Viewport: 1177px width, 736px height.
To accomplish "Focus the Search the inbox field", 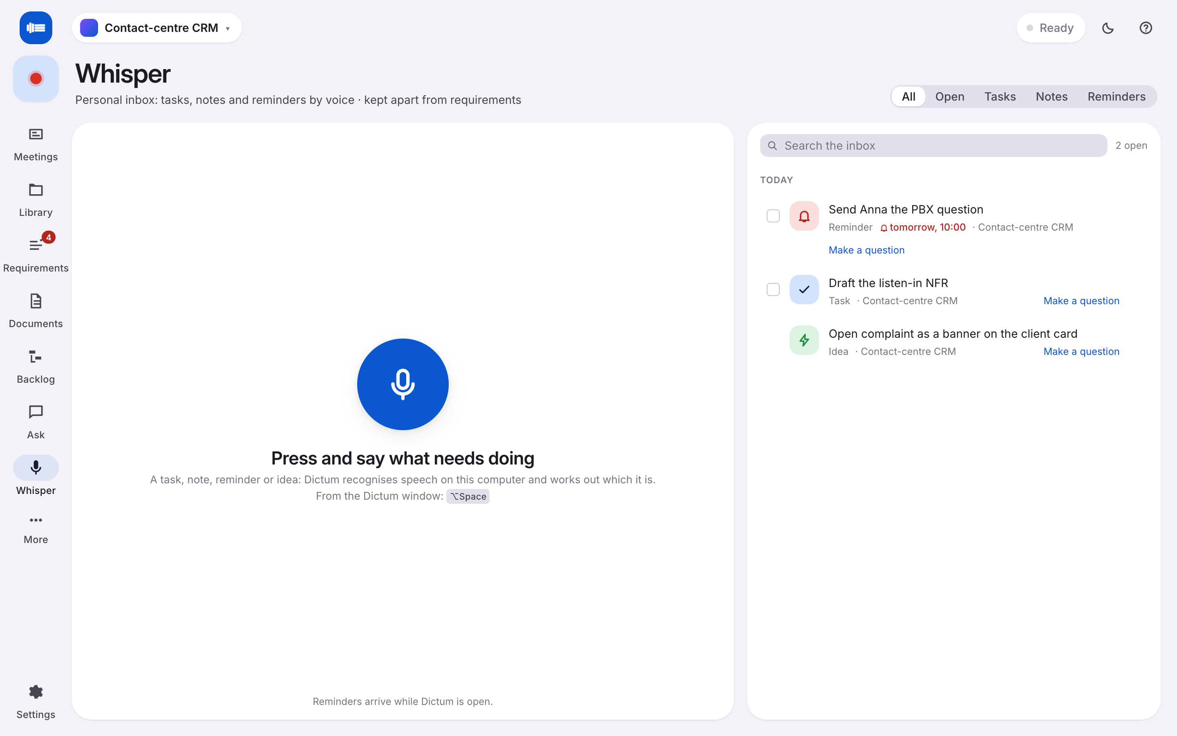I will [933, 146].
